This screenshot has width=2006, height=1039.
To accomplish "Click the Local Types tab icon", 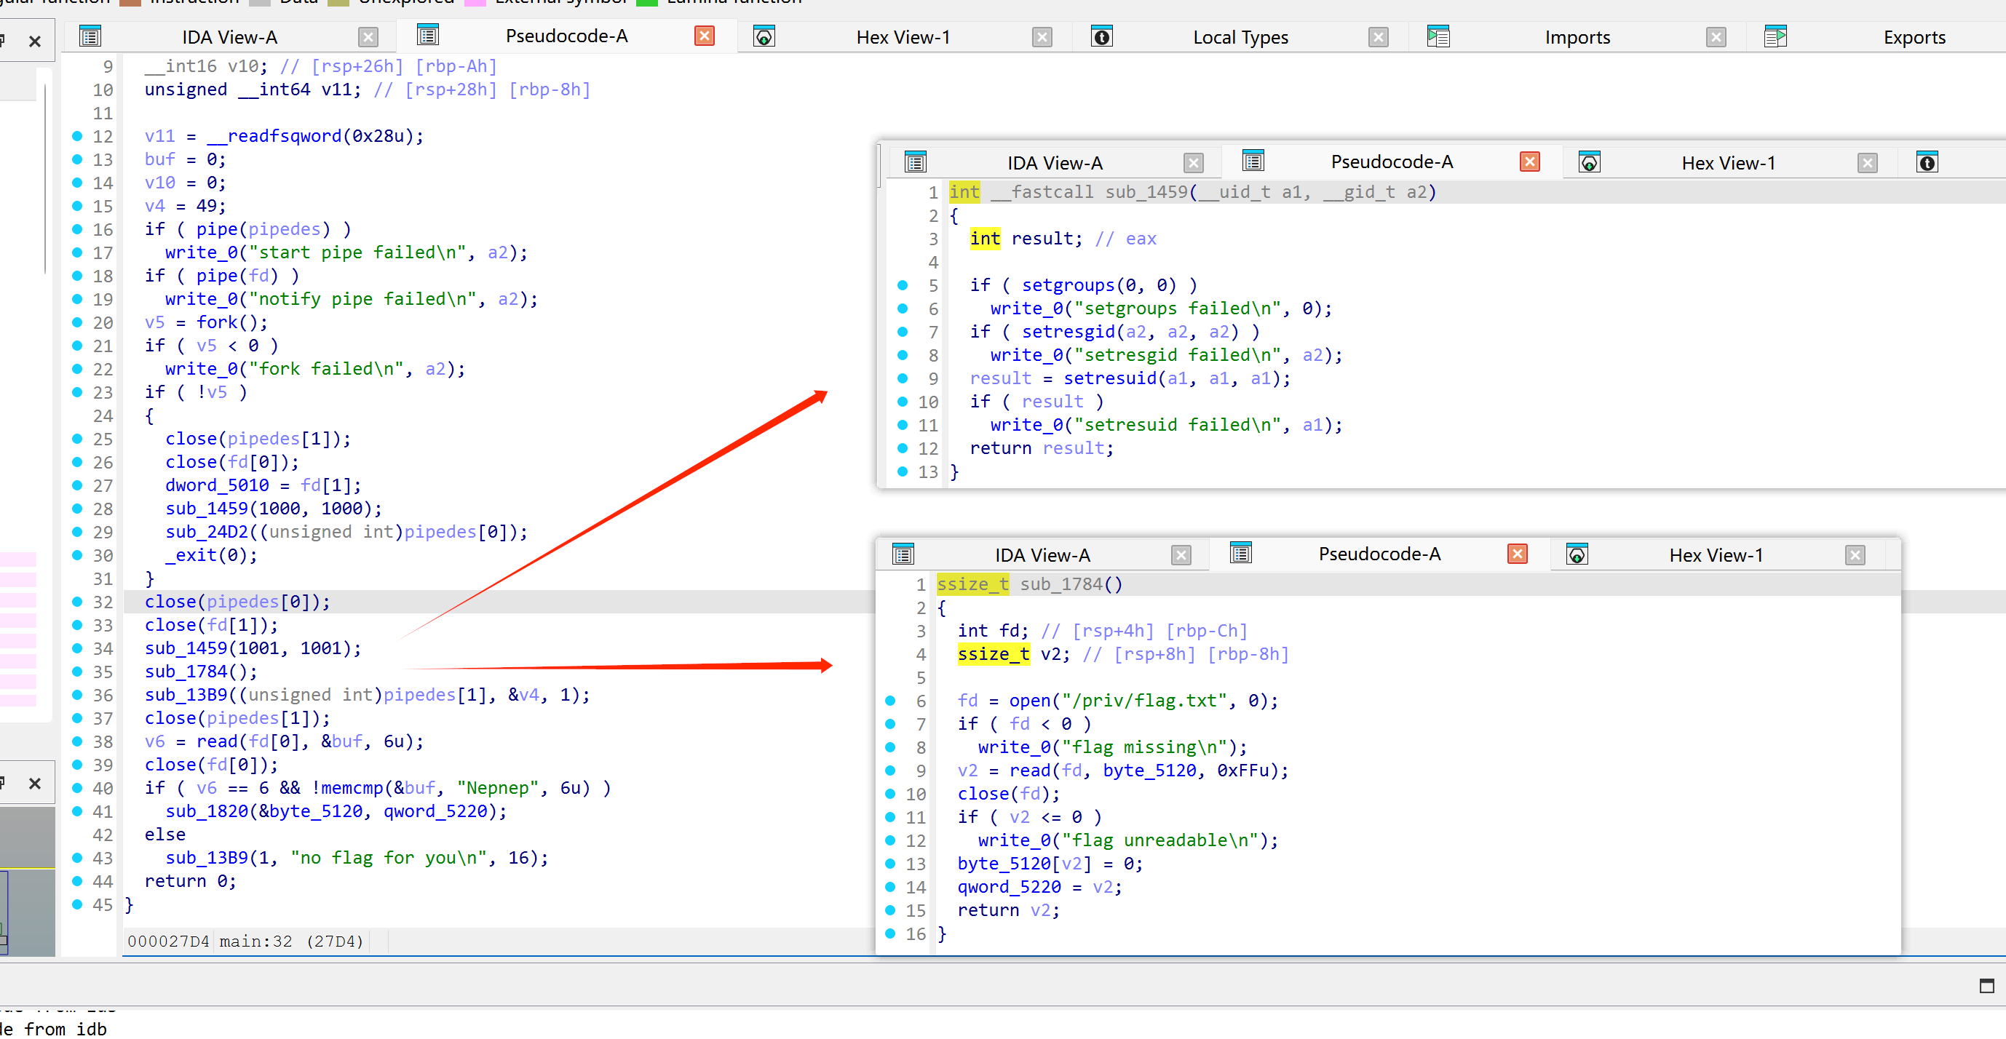I will (x=1101, y=36).
